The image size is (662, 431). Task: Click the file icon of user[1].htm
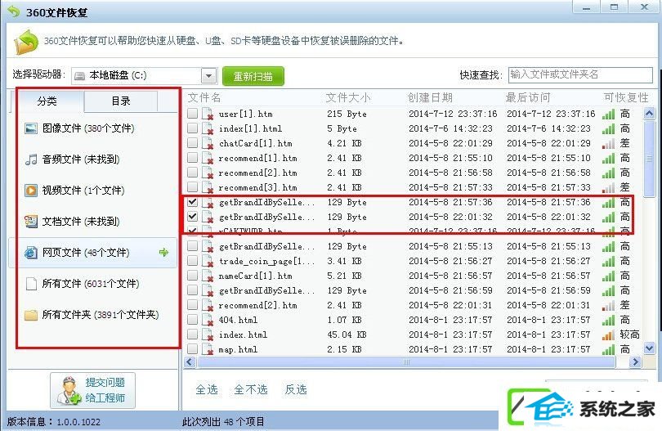(208, 114)
